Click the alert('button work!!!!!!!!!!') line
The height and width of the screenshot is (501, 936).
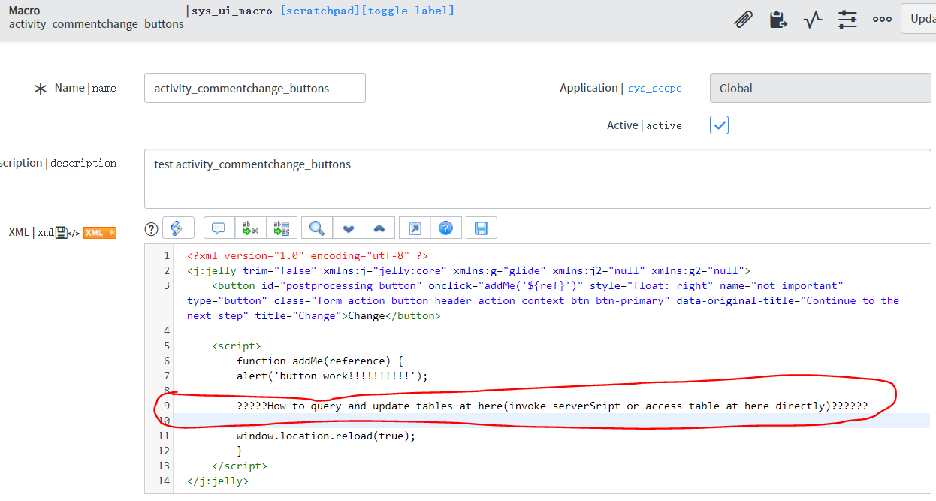tap(332, 376)
